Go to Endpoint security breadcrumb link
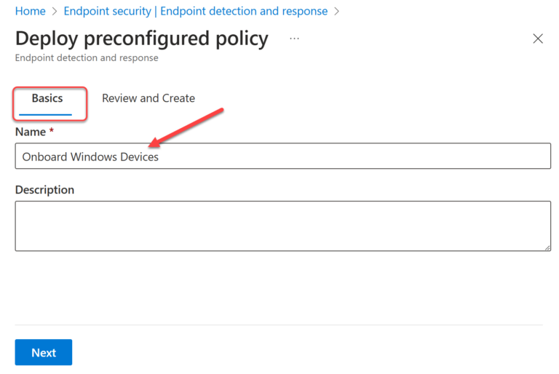 195,11
